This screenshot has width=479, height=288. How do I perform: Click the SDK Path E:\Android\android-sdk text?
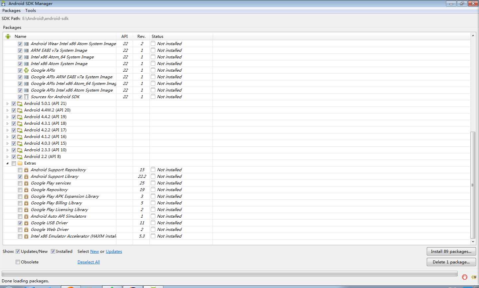click(x=46, y=19)
